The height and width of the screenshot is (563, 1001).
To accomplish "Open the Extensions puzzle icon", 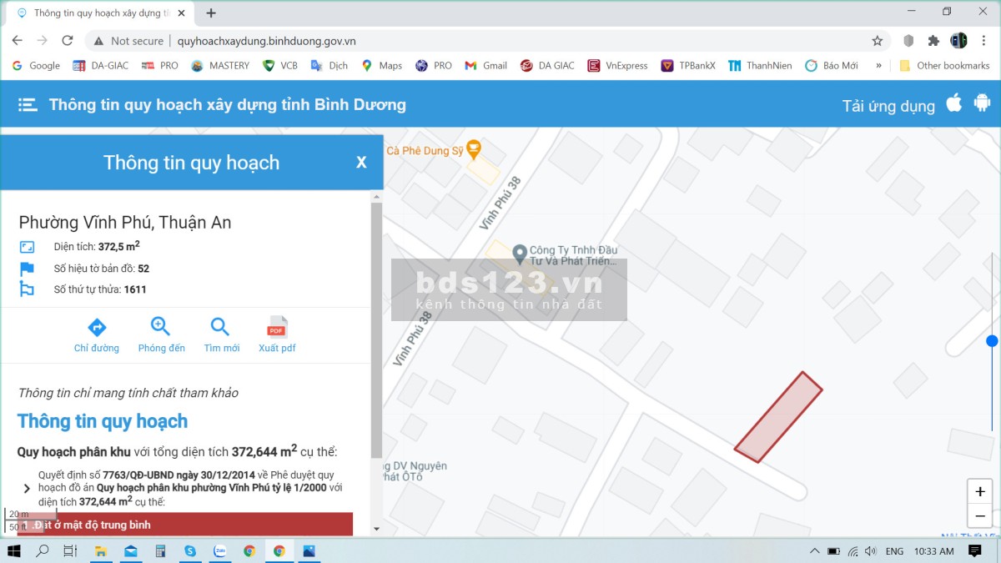I will point(933,40).
